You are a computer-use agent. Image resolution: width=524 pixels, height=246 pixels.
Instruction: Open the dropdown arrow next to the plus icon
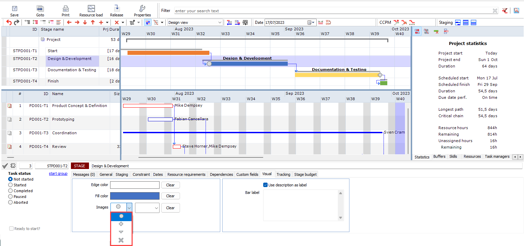(107, 22)
